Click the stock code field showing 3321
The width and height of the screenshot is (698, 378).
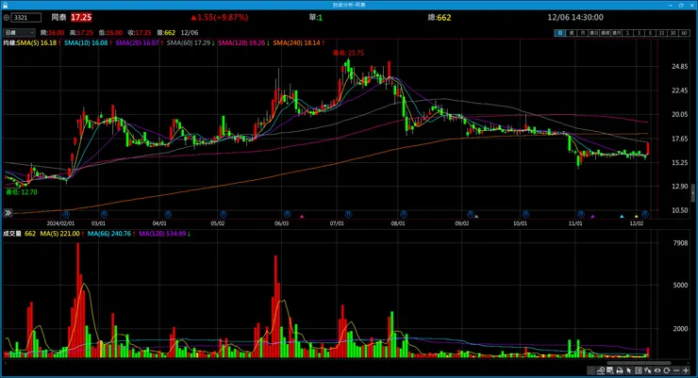(x=26, y=17)
